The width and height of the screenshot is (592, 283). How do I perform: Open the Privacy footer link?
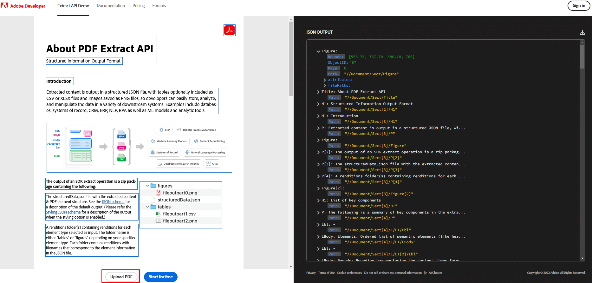[311, 273]
